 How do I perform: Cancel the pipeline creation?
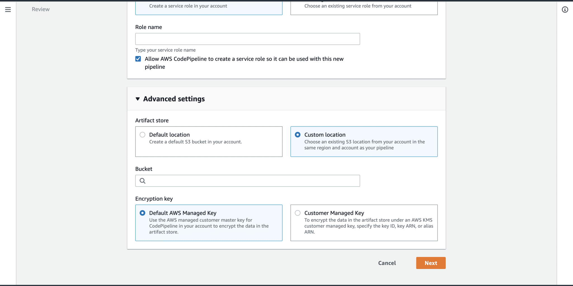click(x=387, y=263)
